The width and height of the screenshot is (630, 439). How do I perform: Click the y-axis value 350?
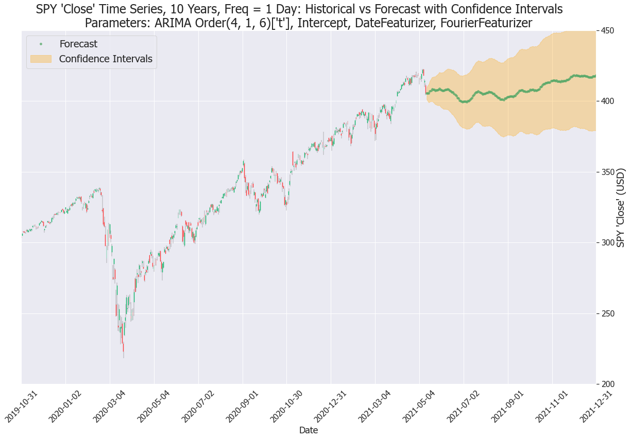pyautogui.click(x=608, y=172)
